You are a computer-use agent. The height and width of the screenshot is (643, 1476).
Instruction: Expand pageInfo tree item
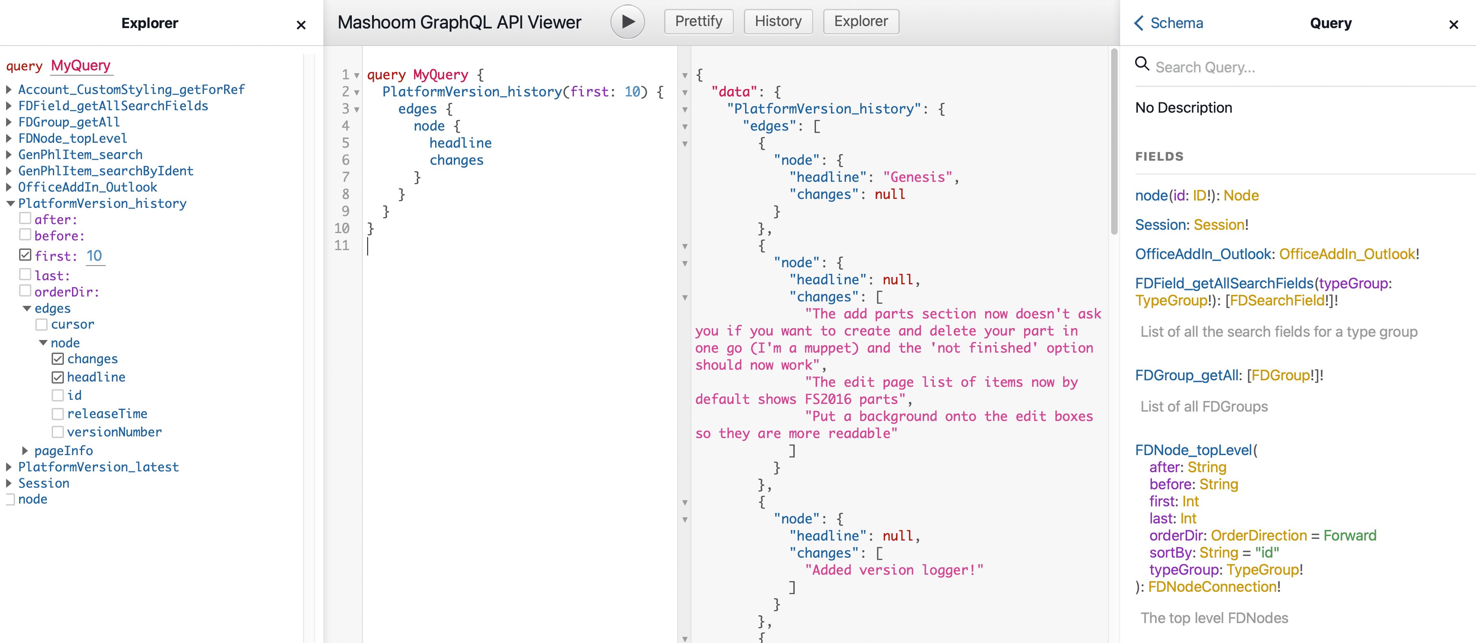pos(25,451)
